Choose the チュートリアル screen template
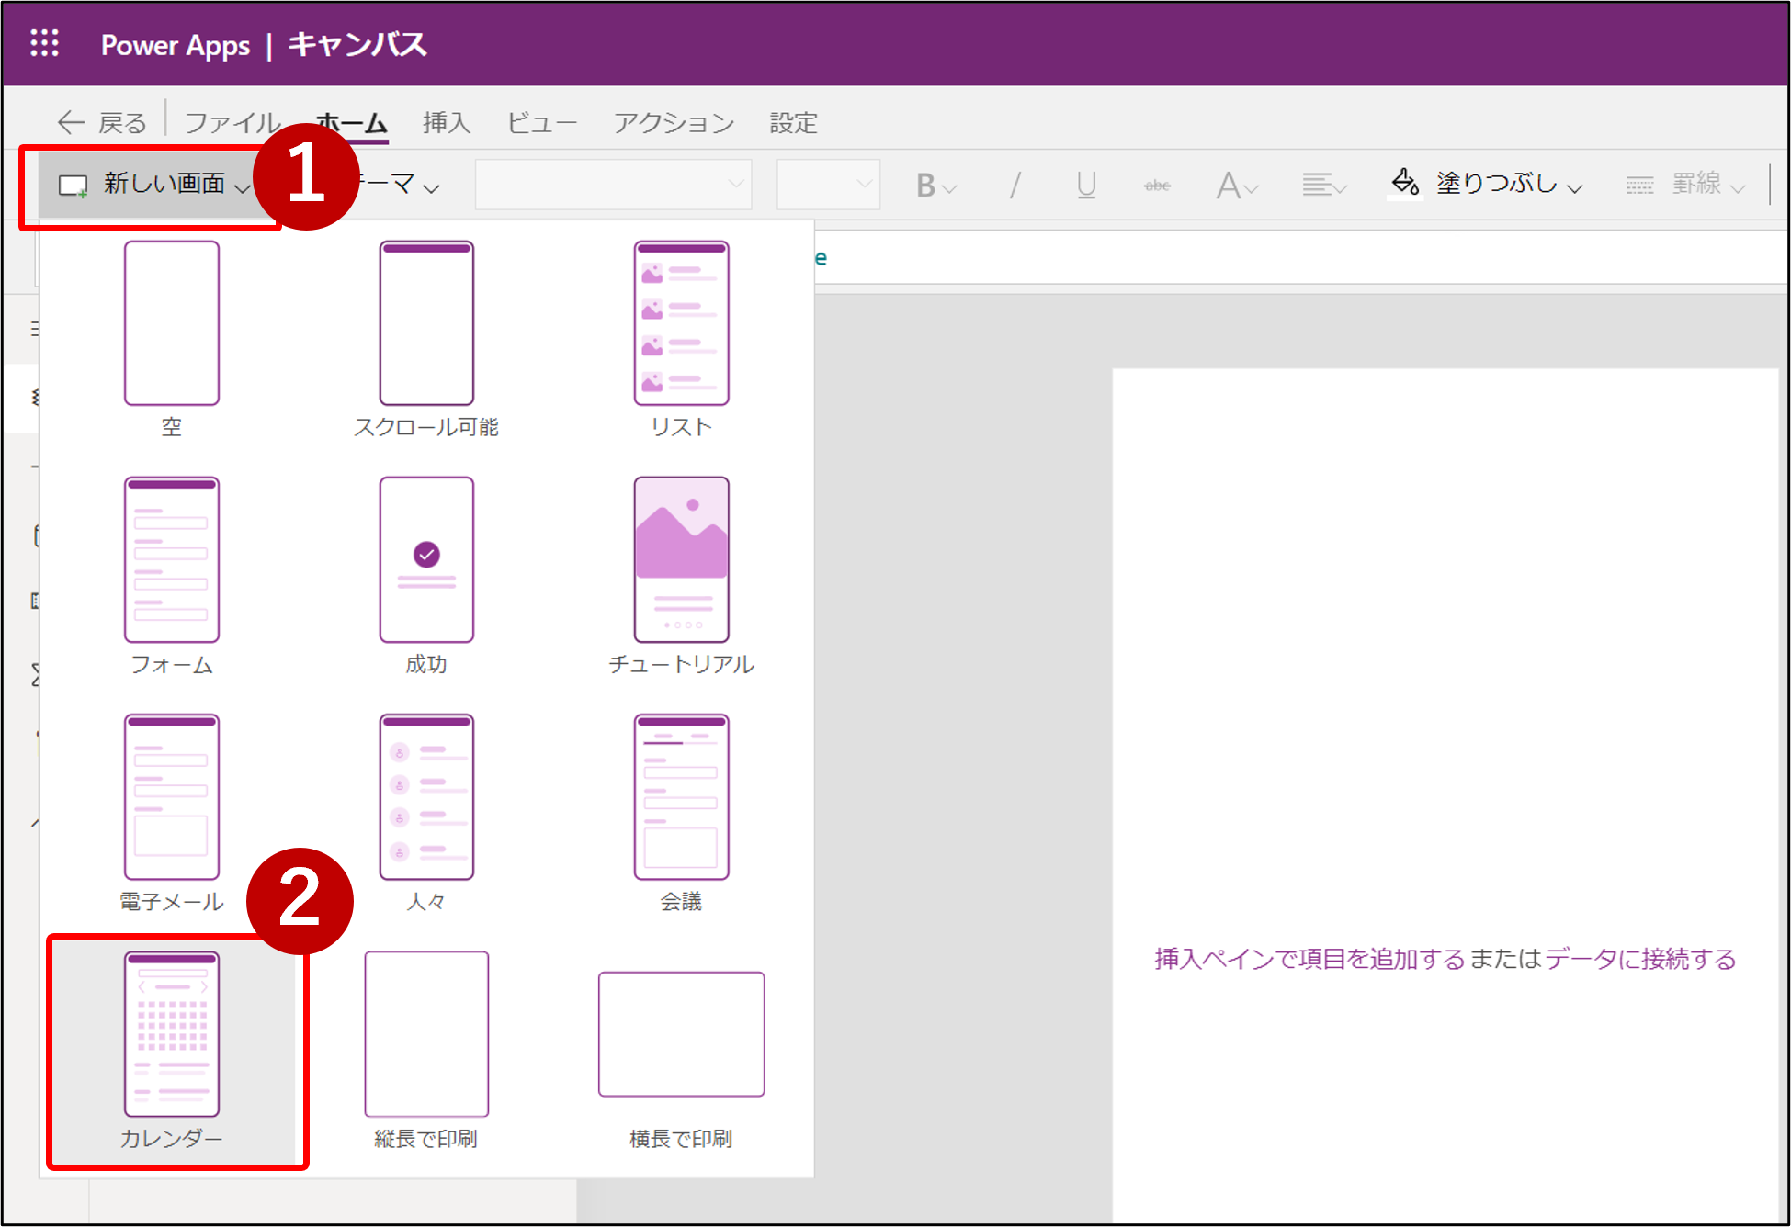 tap(681, 577)
